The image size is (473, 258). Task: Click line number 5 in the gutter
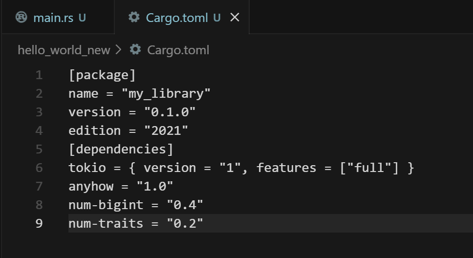pyautogui.click(x=39, y=150)
